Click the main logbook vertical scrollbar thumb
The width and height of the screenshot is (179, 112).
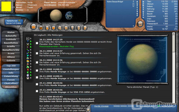174,43
